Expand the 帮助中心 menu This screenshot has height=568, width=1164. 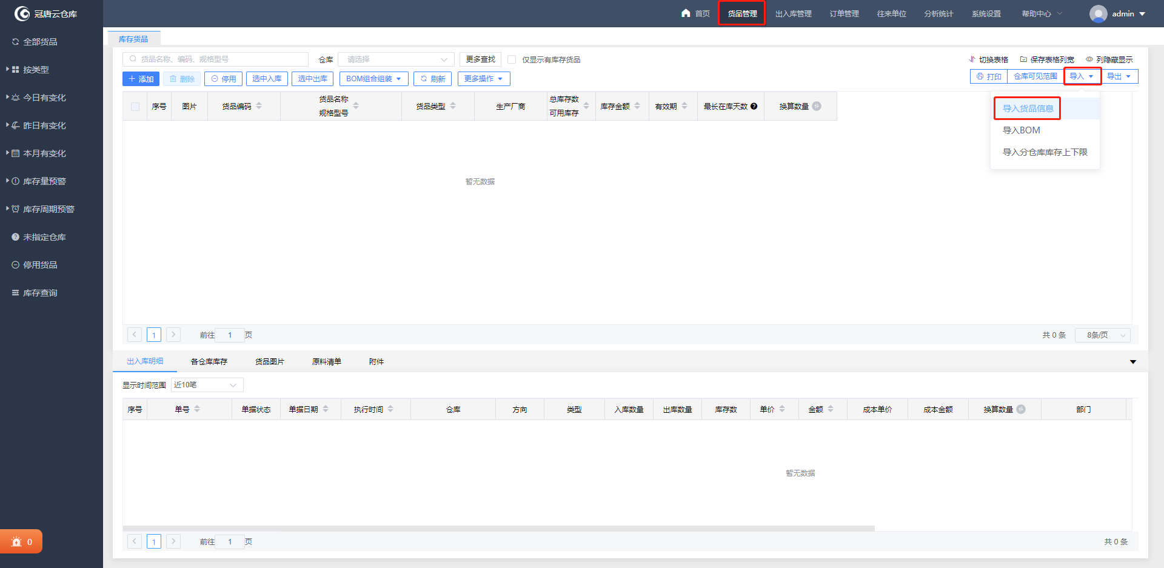pos(1042,13)
